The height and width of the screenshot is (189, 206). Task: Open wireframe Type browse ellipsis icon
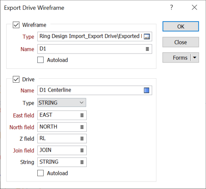tap(147, 36)
